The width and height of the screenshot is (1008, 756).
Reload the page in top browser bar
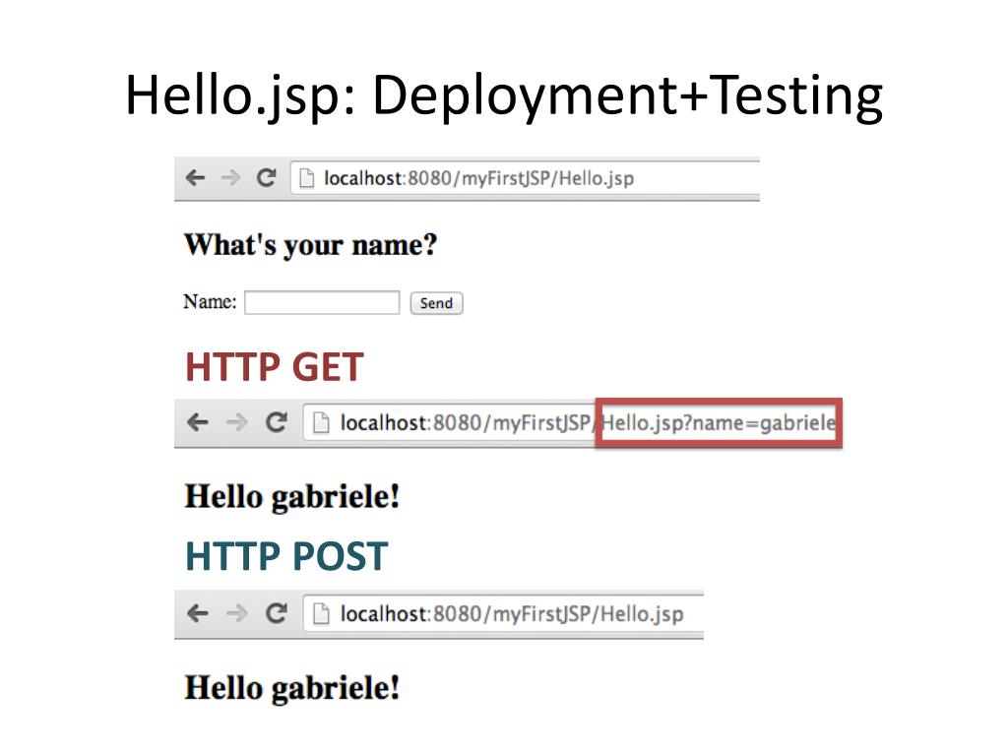[x=266, y=177]
